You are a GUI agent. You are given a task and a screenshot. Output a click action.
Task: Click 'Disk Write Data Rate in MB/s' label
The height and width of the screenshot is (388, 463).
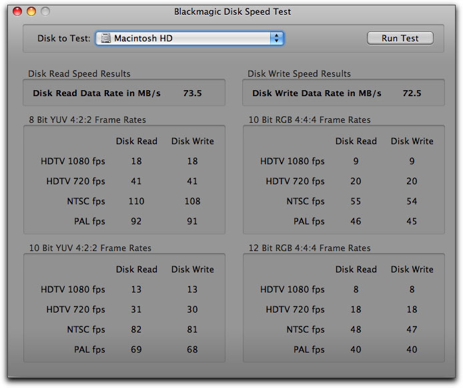pos(317,93)
